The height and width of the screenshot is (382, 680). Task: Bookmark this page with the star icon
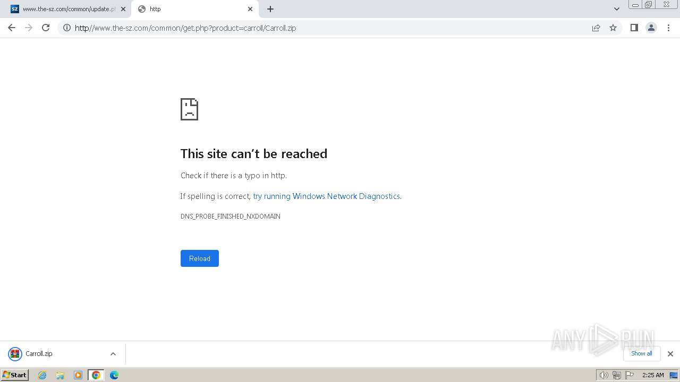coord(613,28)
